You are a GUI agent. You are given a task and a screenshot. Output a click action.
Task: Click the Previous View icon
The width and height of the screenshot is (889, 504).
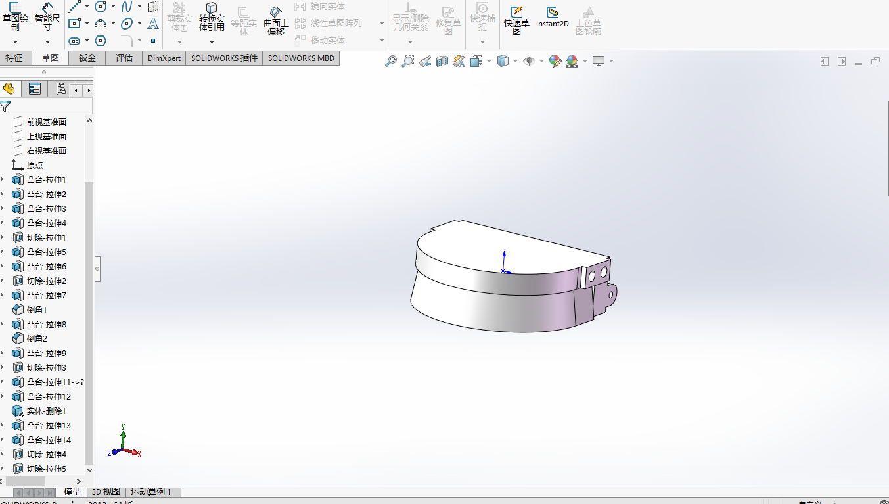coord(425,61)
